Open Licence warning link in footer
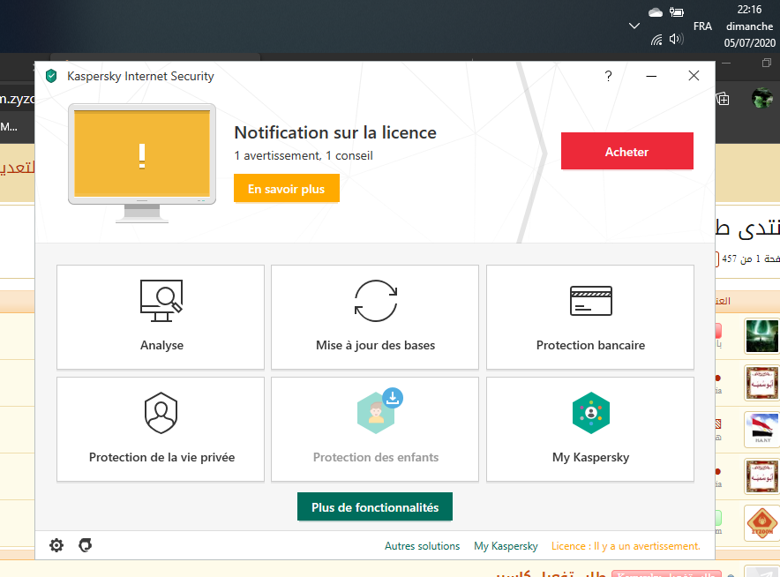The width and height of the screenshot is (780, 577). click(x=626, y=545)
